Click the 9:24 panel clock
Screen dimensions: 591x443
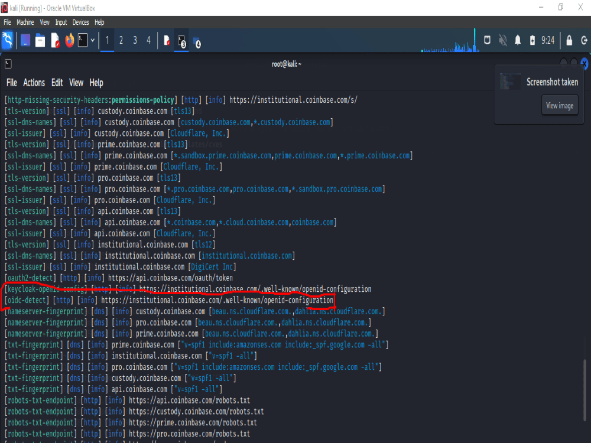[548, 40]
